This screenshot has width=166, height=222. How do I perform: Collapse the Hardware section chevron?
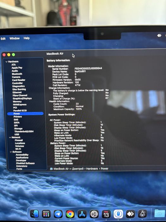pos(7,62)
